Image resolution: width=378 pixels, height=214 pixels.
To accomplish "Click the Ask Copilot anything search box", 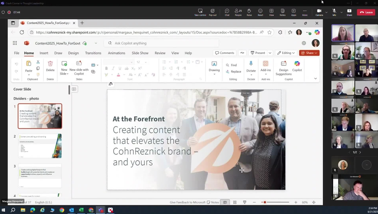I will tap(161, 43).
